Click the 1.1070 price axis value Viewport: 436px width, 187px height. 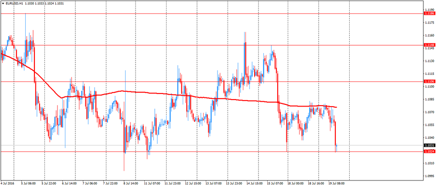coord(429,112)
